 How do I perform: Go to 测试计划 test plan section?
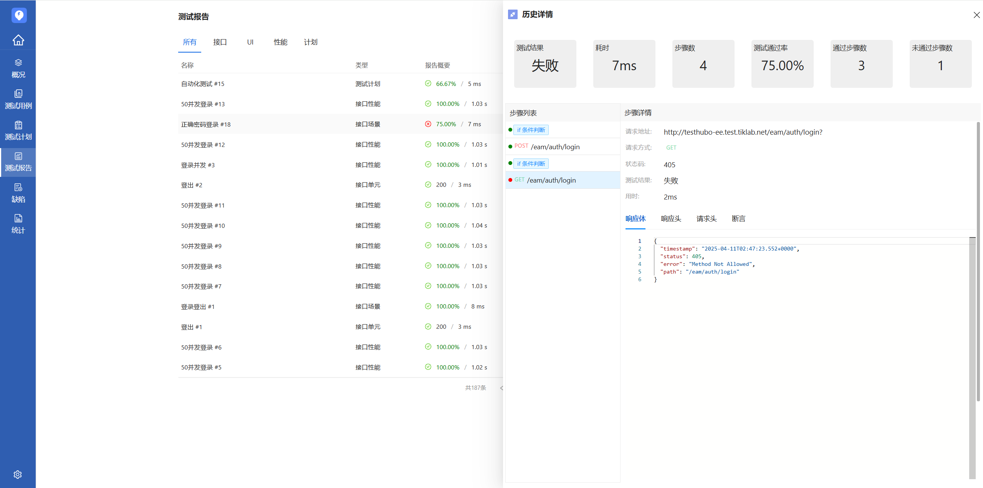pyautogui.click(x=18, y=130)
